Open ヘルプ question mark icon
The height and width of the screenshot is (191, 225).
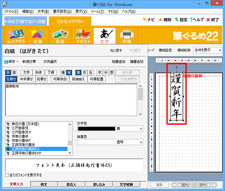191,19
